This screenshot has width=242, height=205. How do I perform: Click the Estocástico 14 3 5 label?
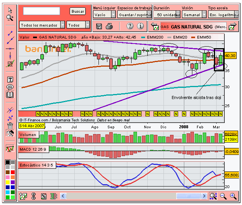tap(37, 165)
